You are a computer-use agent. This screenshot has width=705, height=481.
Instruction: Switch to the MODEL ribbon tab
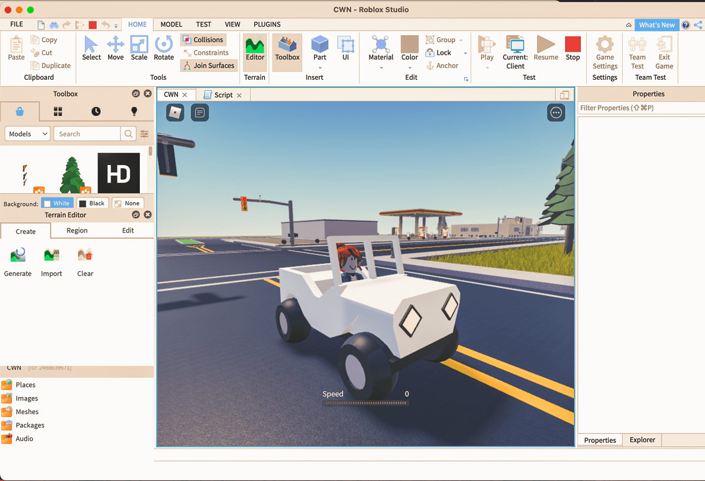(x=172, y=25)
